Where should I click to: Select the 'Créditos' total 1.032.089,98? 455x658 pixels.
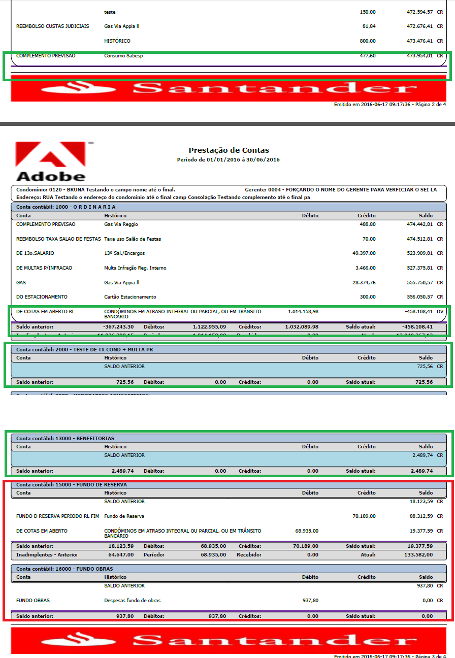click(302, 326)
